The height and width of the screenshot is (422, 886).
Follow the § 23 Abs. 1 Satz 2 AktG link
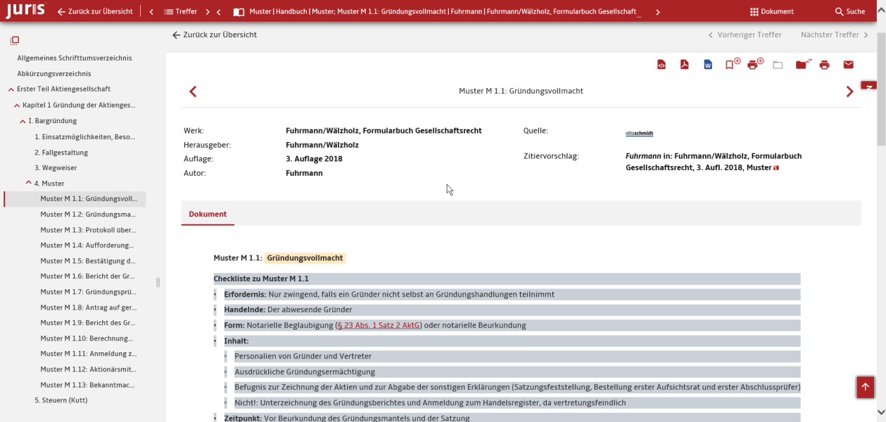pos(379,325)
